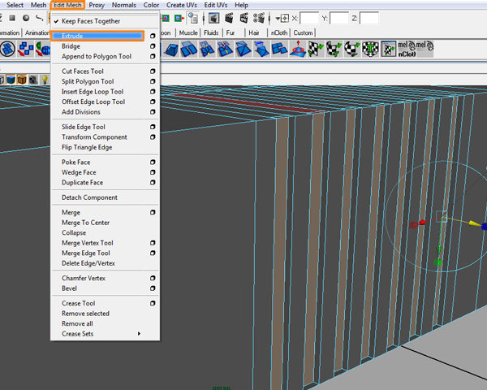Pick Append to Polygon Tool

97,56
